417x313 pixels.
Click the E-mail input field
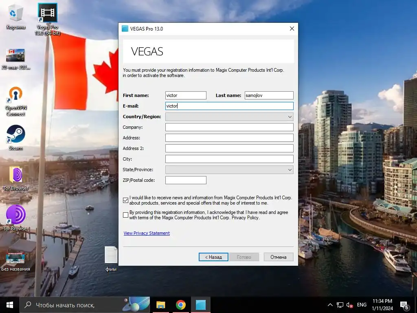click(229, 106)
